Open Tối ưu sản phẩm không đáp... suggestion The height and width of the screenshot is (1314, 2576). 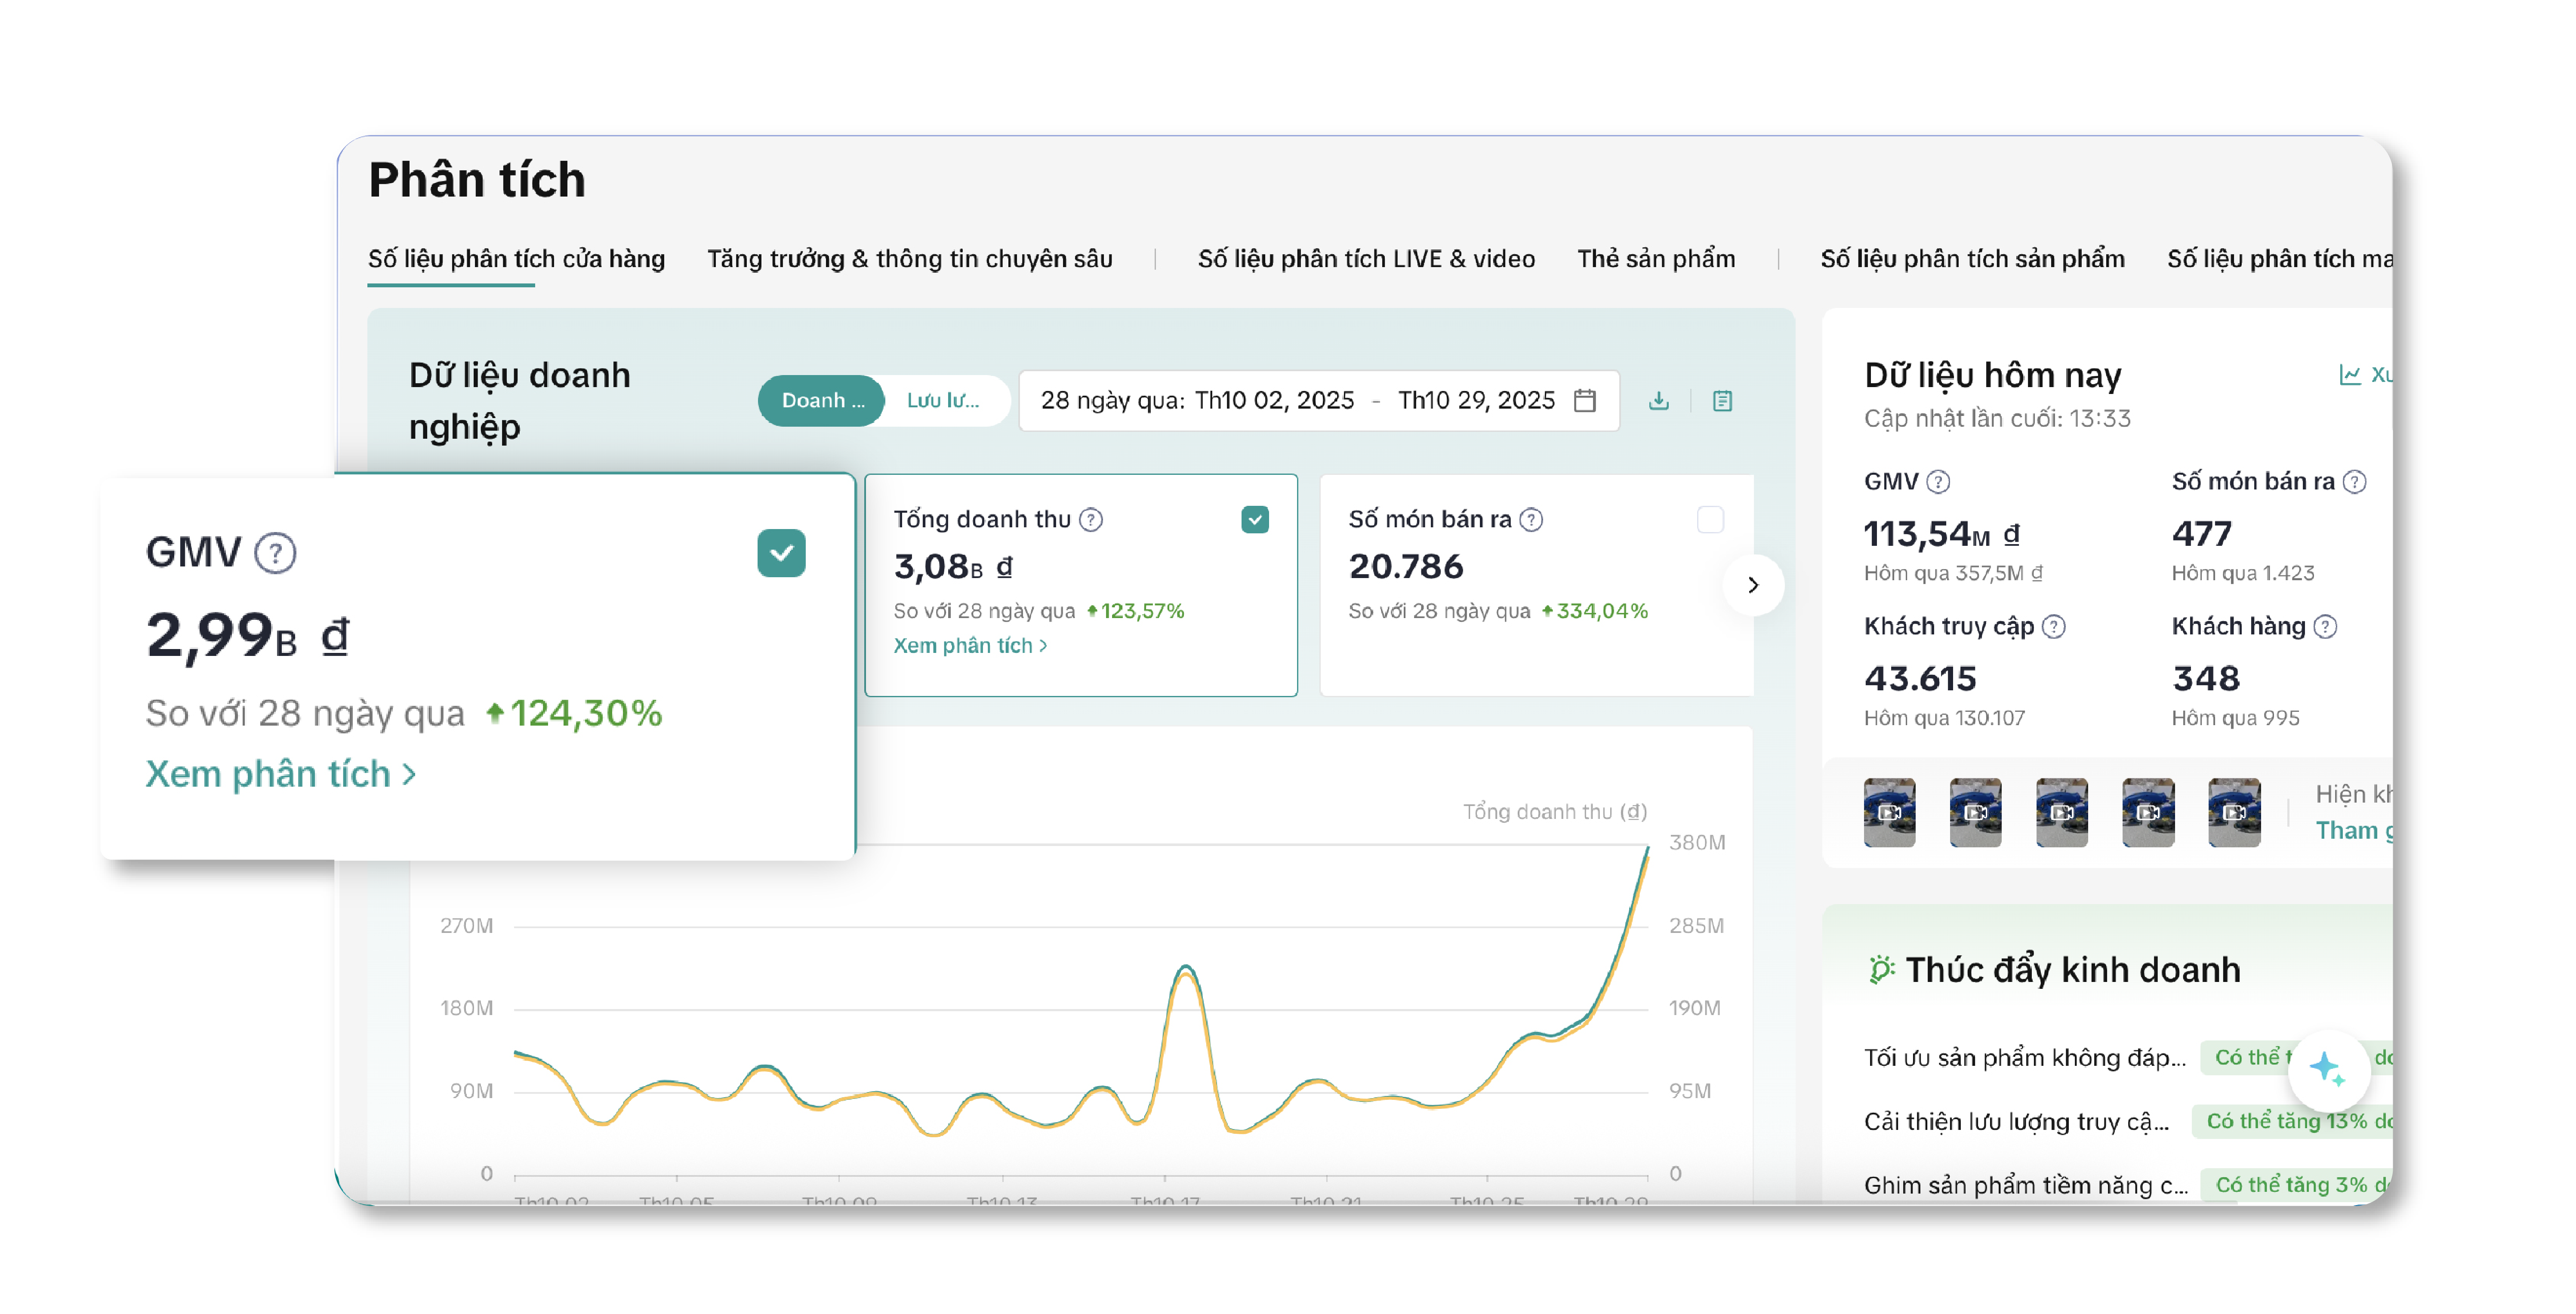[2025, 1058]
